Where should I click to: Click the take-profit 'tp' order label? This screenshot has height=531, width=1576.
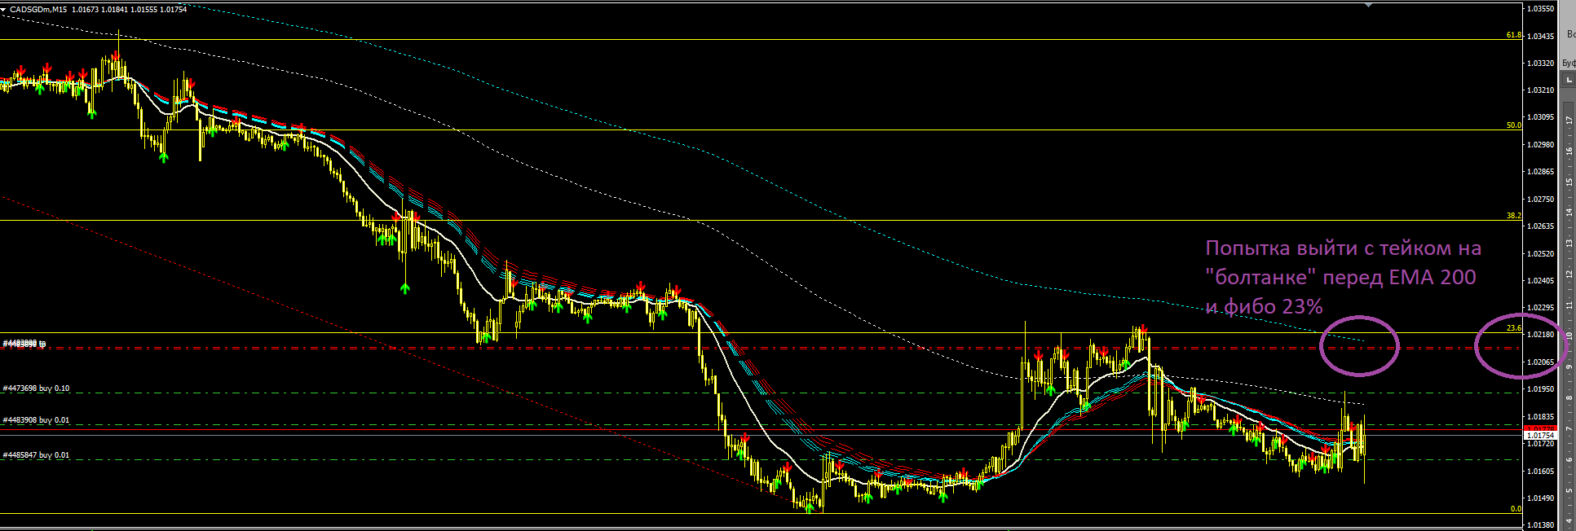[24, 344]
